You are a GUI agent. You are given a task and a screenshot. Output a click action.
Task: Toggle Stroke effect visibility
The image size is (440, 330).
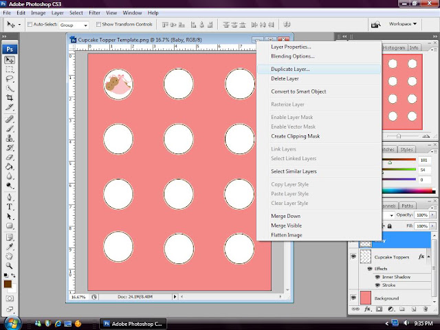tap(377, 285)
